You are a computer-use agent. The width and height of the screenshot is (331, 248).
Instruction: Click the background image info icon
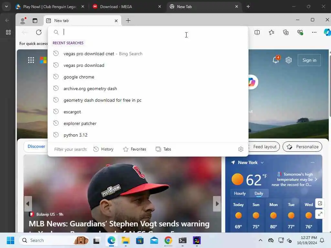point(320,203)
